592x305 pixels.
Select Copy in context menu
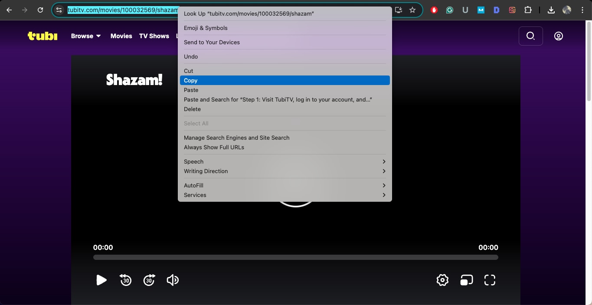285,80
